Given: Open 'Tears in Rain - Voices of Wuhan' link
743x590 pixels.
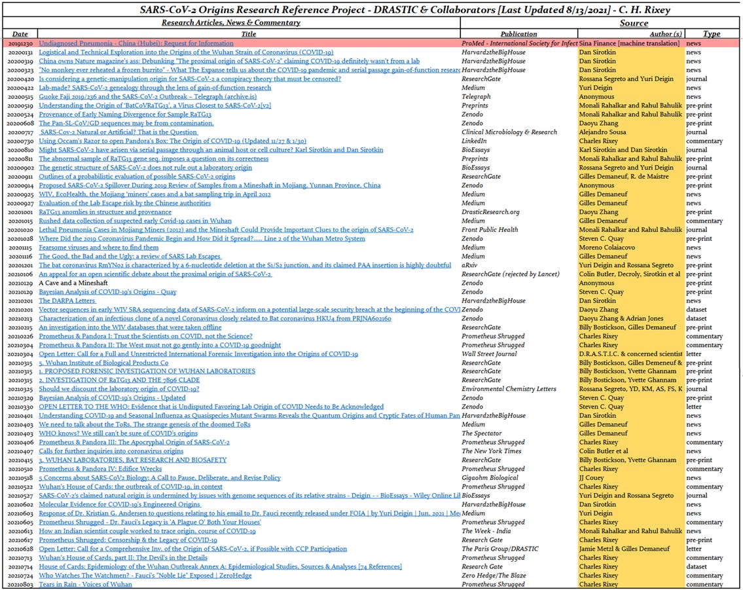Looking at the screenshot, I should [85, 584].
